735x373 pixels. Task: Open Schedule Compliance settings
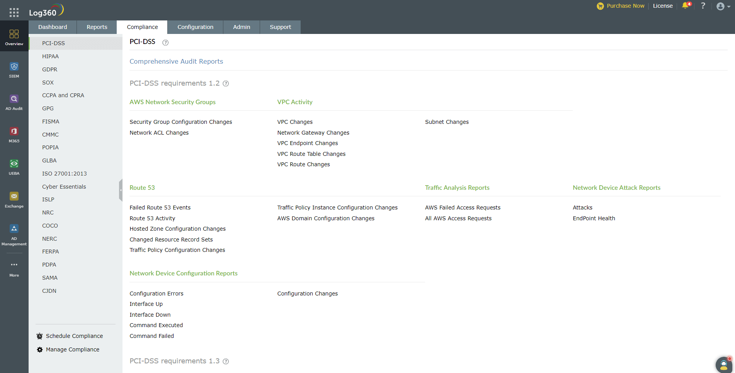[x=74, y=336]
